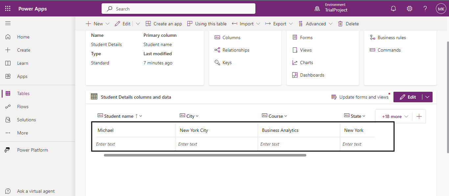Expand the split arrow beside purple Edit button
The height and width of the screenshot is (196, 449).
[427, 97]
